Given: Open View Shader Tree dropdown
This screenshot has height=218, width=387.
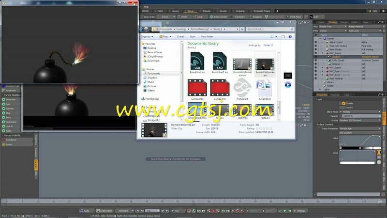Looking at the screenshot, I should (x=333, y=27).
